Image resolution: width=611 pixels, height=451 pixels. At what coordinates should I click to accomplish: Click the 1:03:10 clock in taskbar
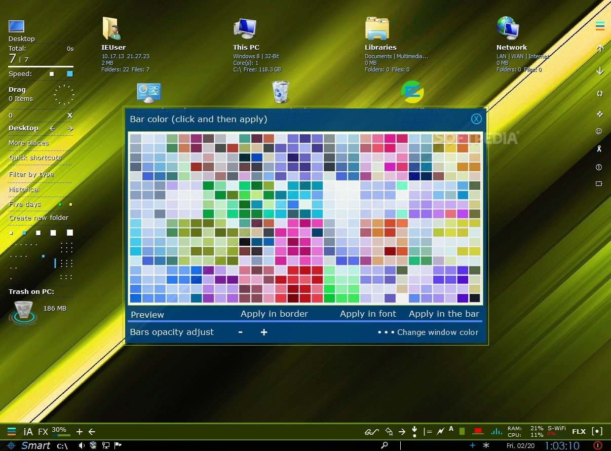(x=562, y=445)
